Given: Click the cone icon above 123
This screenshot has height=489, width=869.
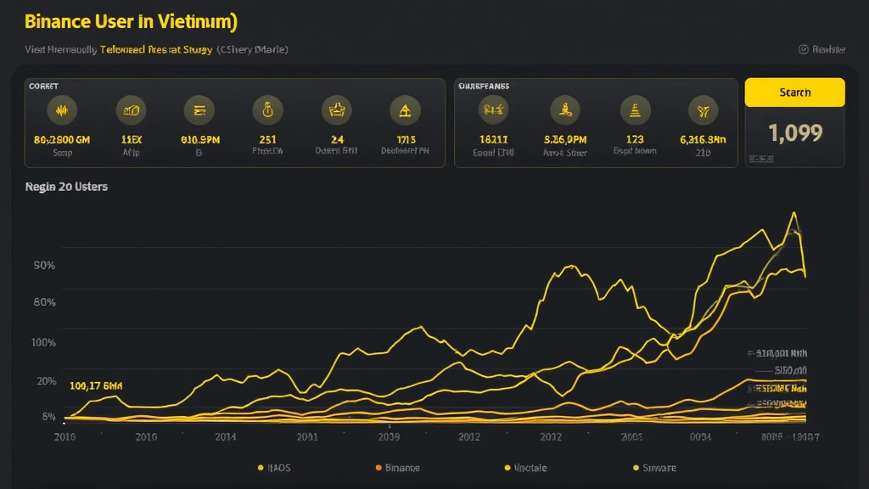Looking at the screenshot, I should click(x=635, y=110).
